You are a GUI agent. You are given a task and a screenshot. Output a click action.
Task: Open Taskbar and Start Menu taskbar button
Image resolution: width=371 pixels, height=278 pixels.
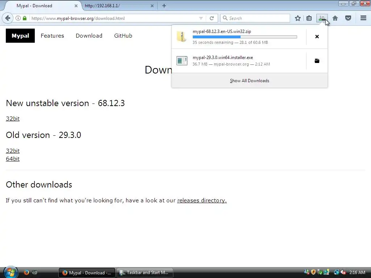[145, 273]
